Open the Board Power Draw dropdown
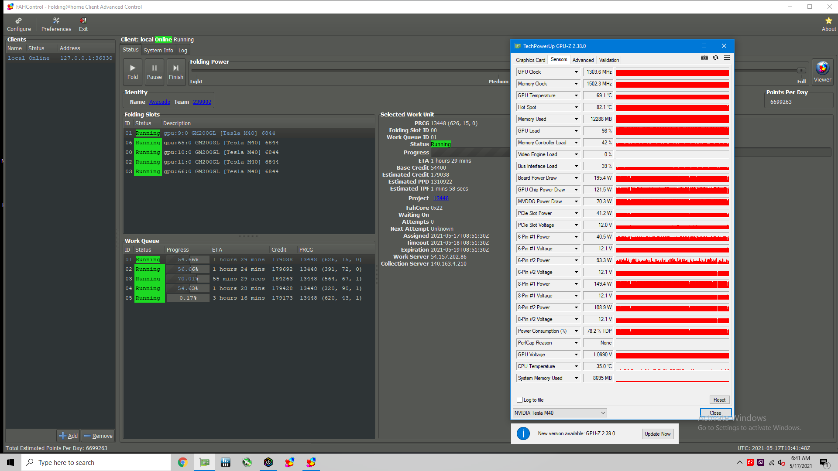 click(576, 178)
